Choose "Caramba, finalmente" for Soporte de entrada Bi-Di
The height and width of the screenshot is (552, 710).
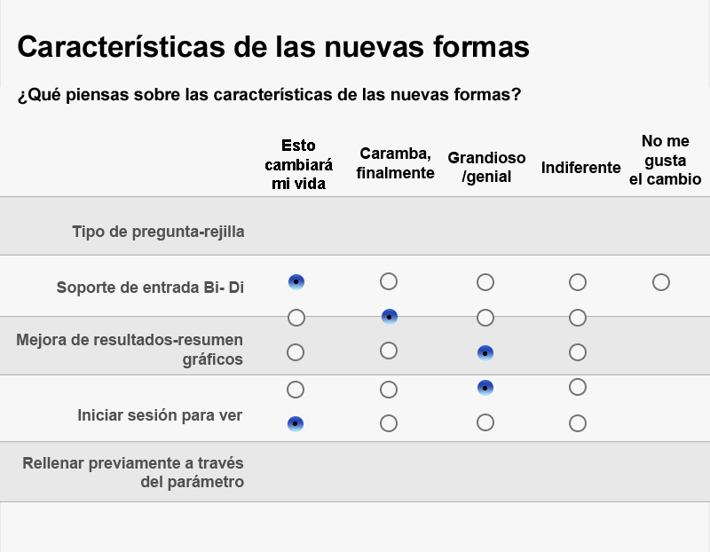click(388, 282)
